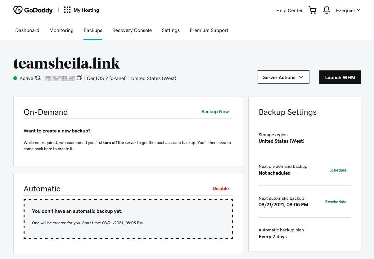Expand the Ezequiel account menu
374x259 pixels.
tap(348, 10)
